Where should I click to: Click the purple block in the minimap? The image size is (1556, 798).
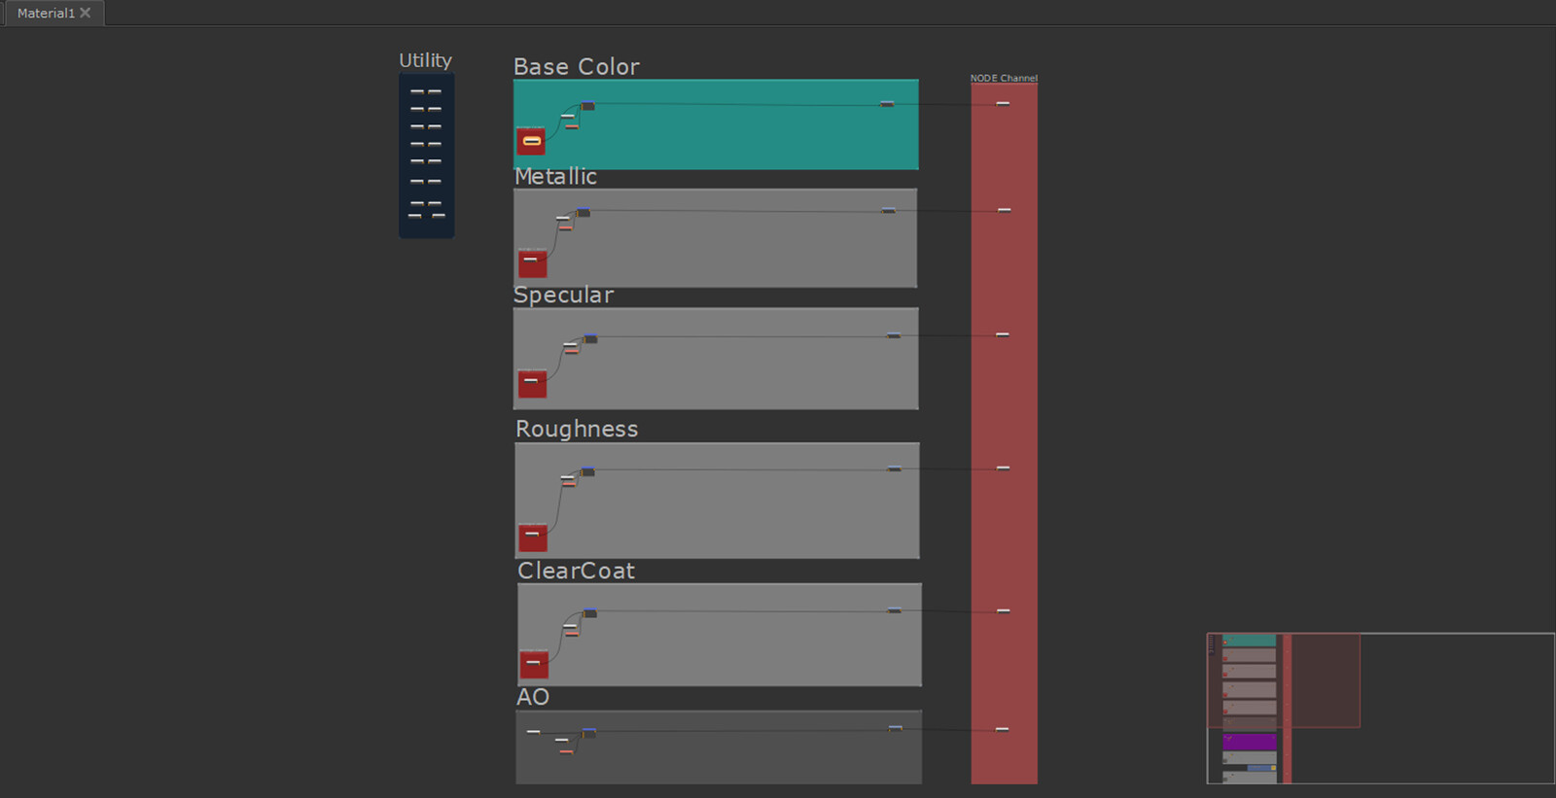(x=1249, y=742)
